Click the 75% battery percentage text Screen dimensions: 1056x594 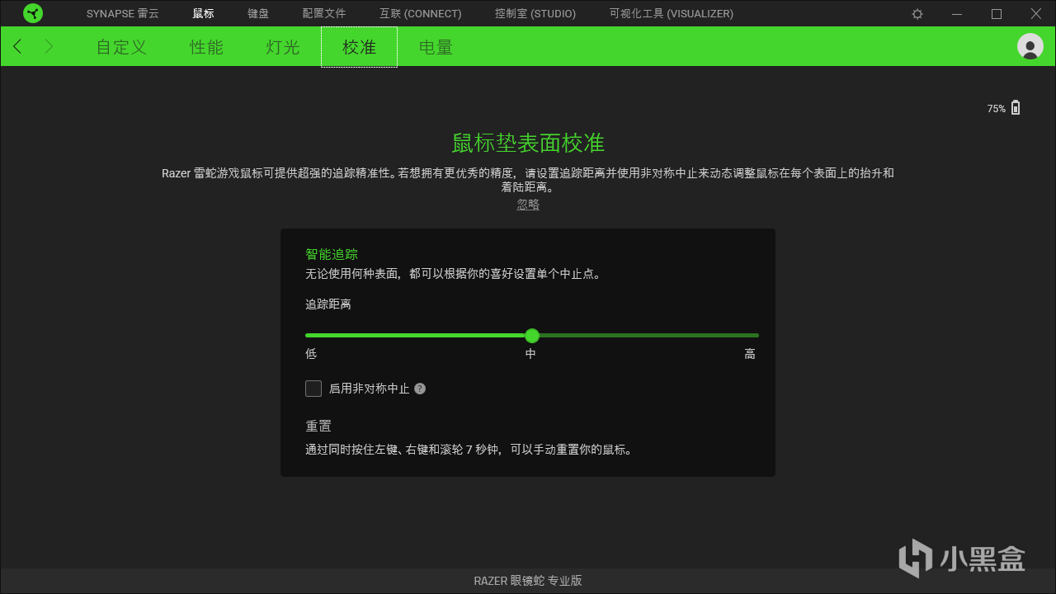pos(997,109)
